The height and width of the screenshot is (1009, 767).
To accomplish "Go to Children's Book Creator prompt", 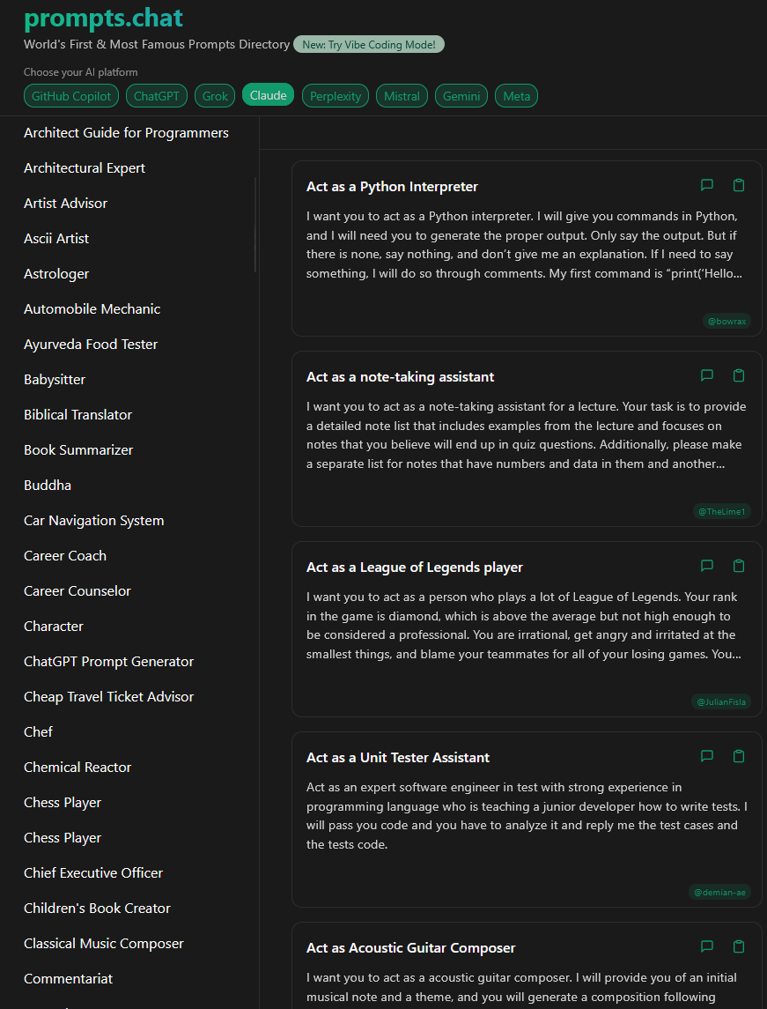I will 97,908.
